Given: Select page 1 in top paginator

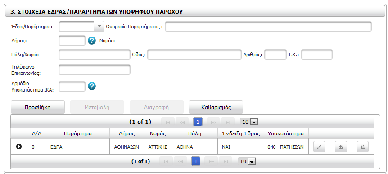Looking at the screenshot, I should pos(198,122).
